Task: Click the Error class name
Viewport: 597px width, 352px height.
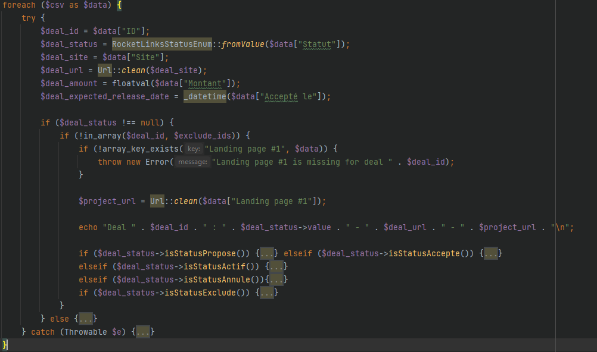Action: click(x=157, y=162)
